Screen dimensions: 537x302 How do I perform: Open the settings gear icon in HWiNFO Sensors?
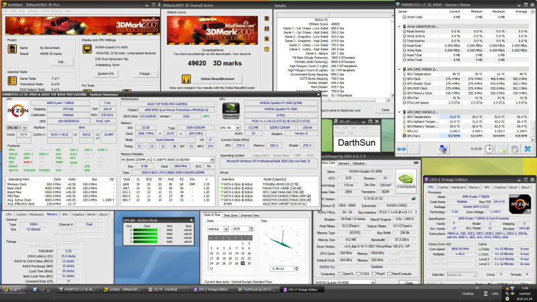pyautogui.click(x=515, y=149)
